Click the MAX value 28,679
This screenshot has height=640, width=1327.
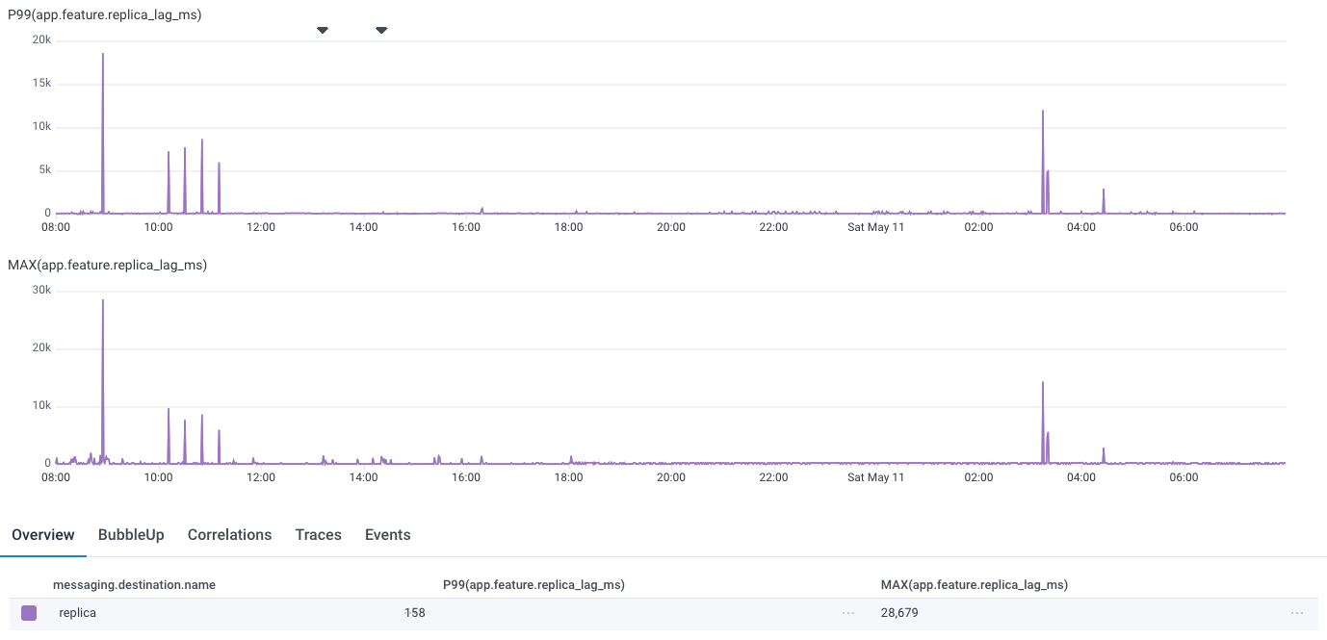[x=901, y=613]
